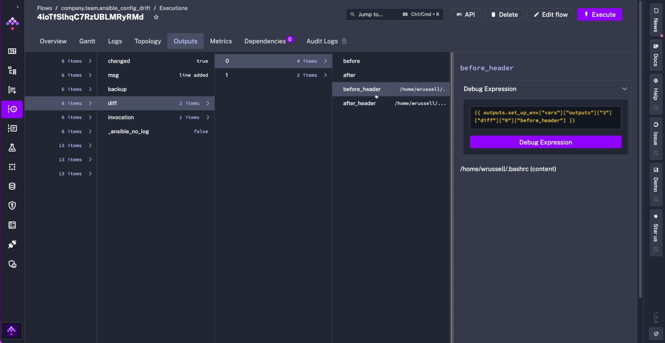665x343 pixels.
Task: Star the flow as a favorite
Action: pyautogui.click(x=156, y=17)
